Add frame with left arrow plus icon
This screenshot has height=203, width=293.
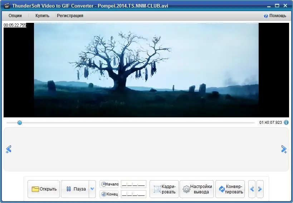(x=9, y=149)
